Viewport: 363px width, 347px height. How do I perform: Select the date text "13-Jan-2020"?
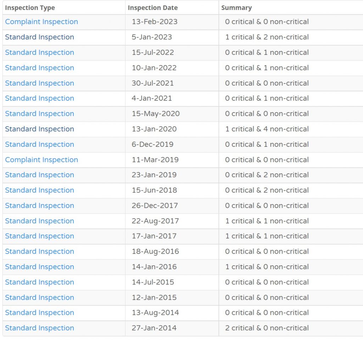click(154, 129)
